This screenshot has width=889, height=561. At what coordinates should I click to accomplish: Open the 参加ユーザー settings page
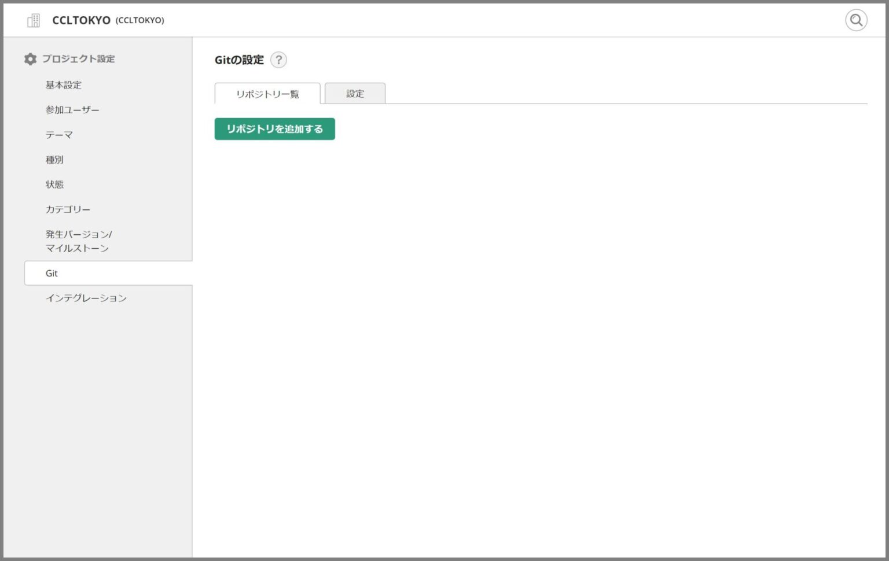(72, 109)
